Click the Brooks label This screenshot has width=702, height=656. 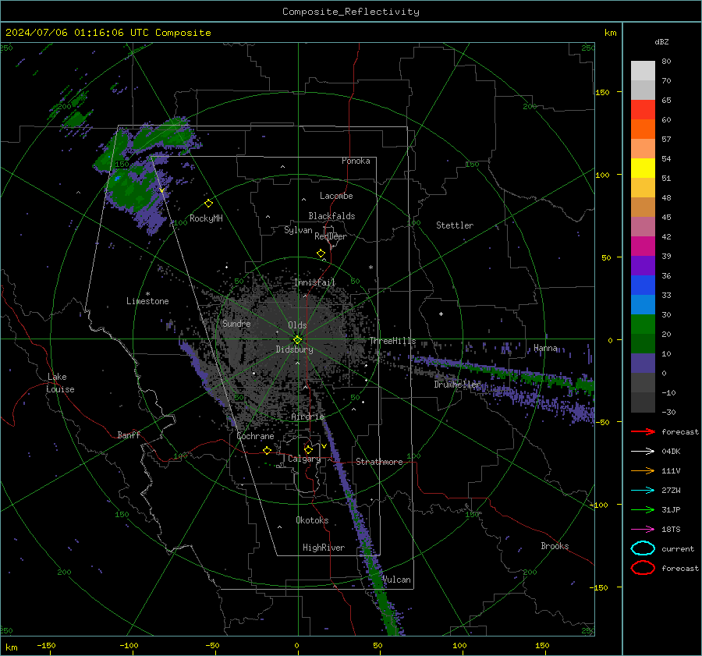555,546
